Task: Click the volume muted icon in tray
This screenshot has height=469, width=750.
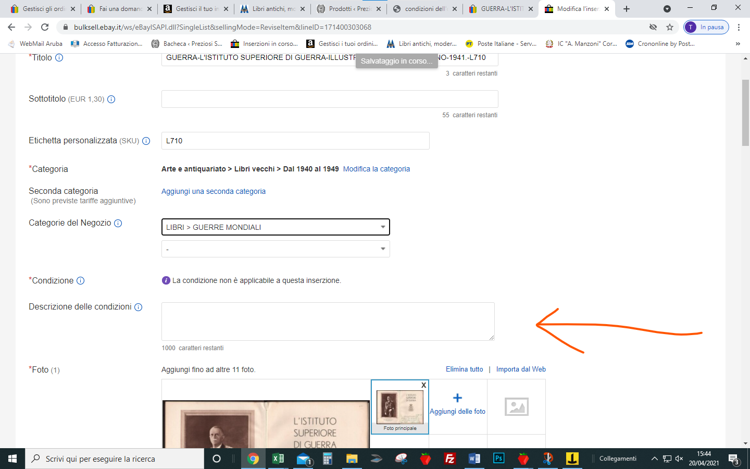Action: coord(679,459)
